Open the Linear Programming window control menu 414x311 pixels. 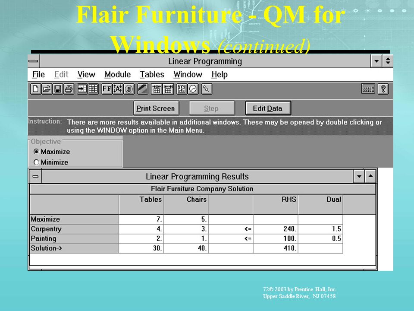(x=34, y=61)
